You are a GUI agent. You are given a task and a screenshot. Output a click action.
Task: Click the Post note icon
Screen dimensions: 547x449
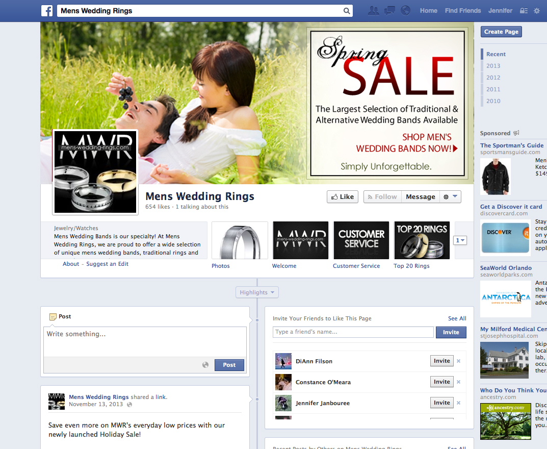pyautogui.click(x=53, y=317)
